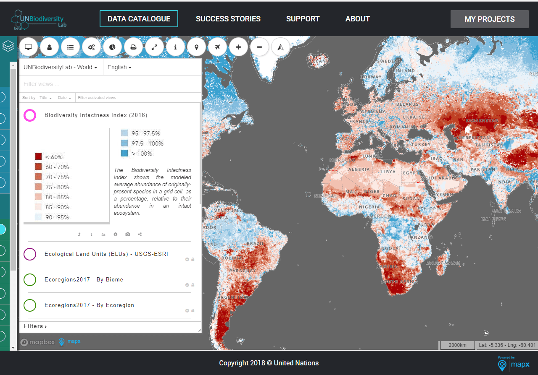Screen dimensions: 538x375
Task: Click the blue '> 100%' legend swatch
Action: tap(124, 154)
